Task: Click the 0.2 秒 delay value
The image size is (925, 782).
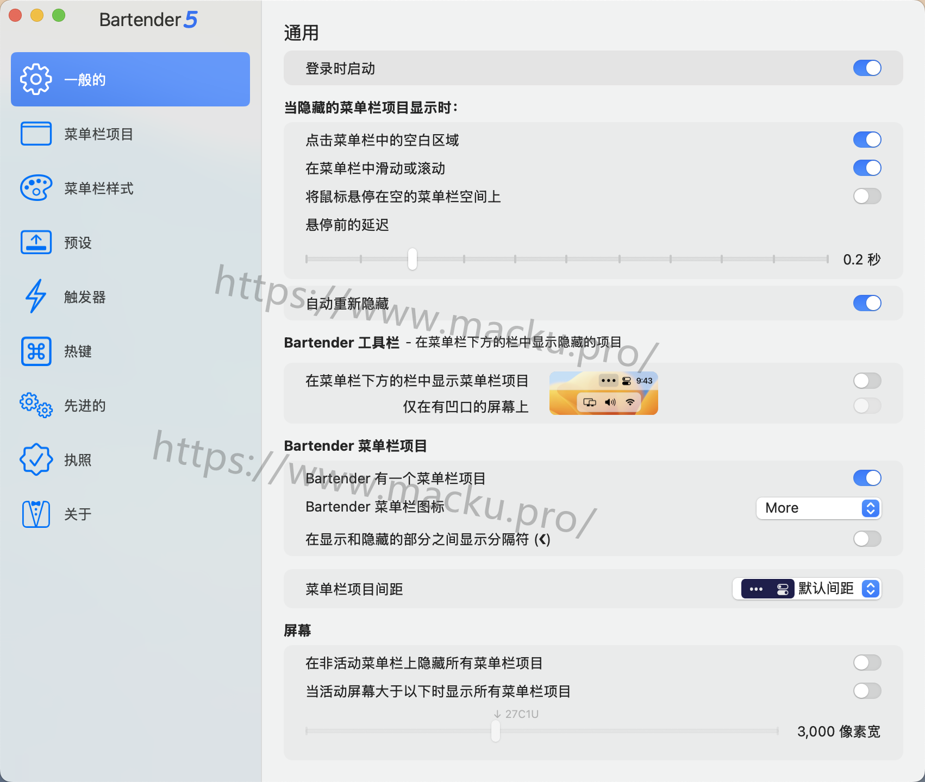Action: point(862,260)
